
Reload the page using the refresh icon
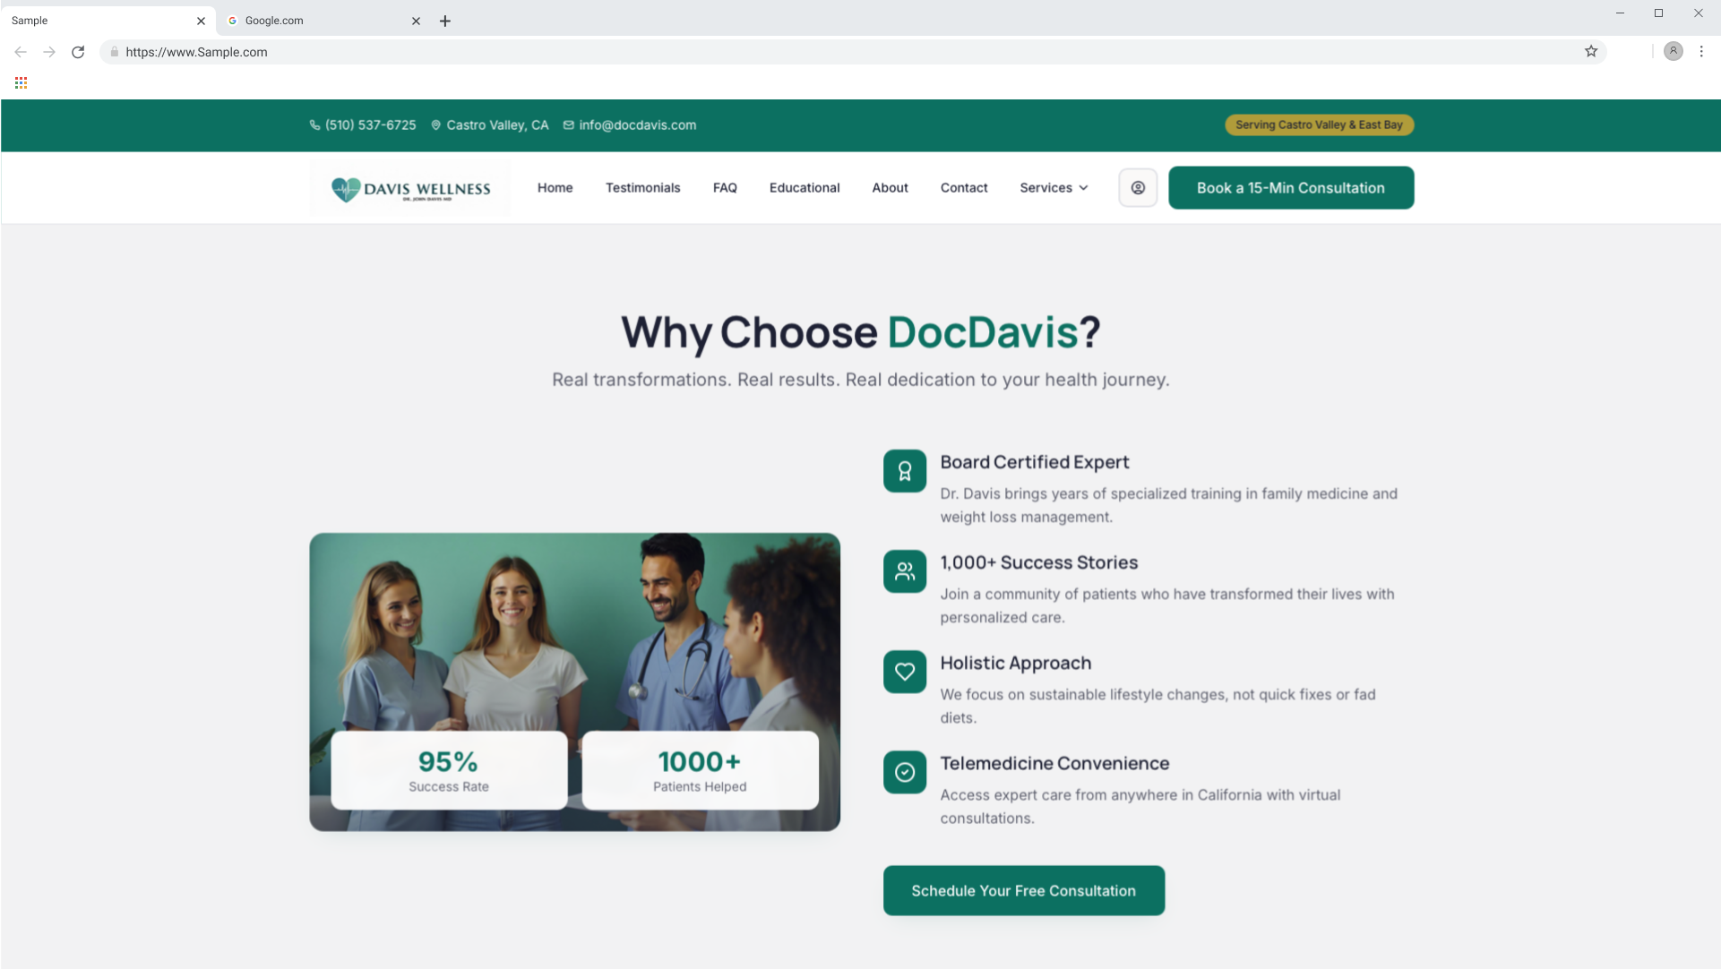tap(78, 52)
